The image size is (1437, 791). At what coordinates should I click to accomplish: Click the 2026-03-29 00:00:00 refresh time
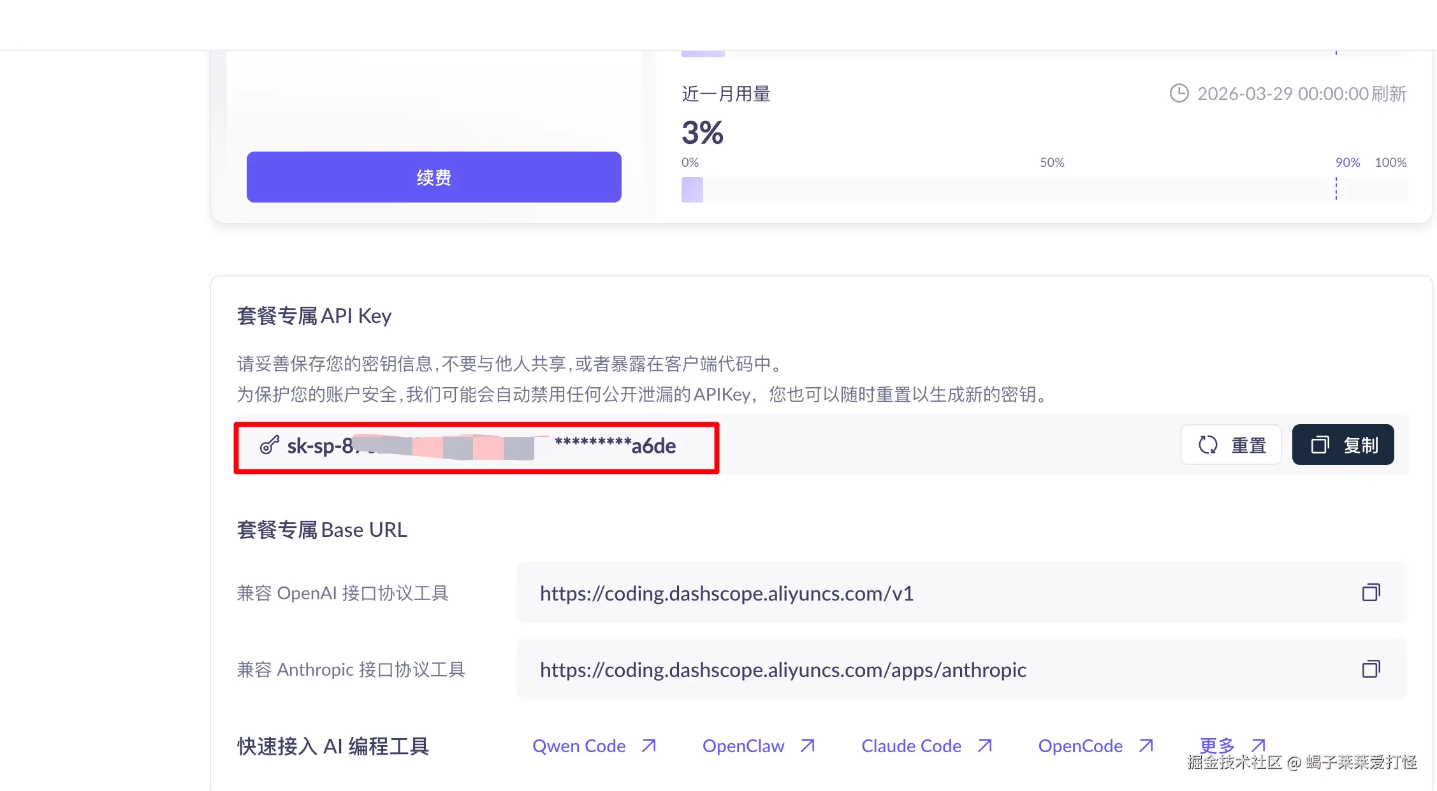click(1302, 94)
